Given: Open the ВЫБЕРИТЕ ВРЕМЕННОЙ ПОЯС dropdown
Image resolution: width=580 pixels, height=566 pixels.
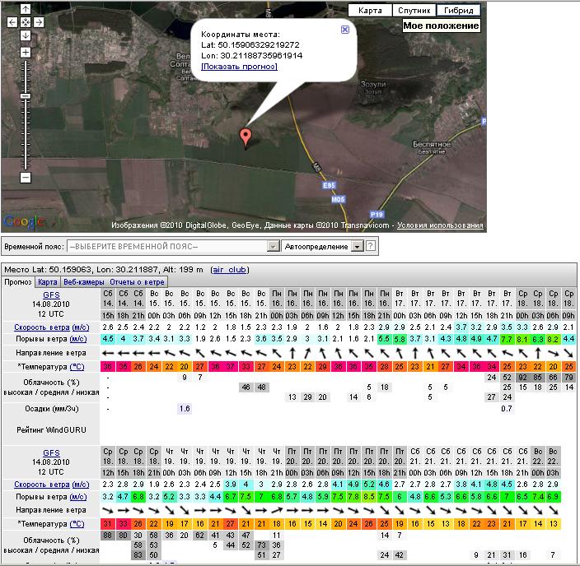Looking at the screenshot, I should point(173,246).
